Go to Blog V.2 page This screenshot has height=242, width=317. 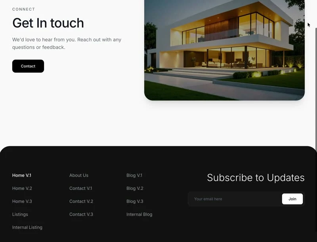(x=135, y=188)
